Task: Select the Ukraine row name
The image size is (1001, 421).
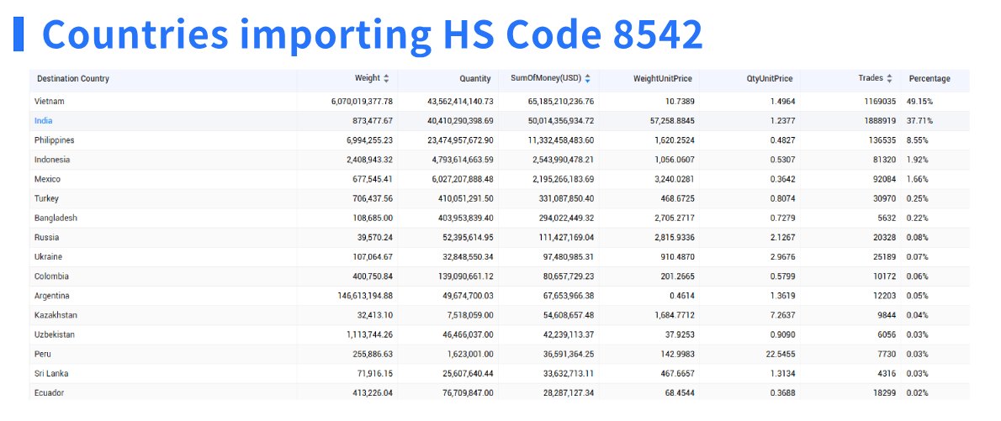Action: tap(49, 257)
